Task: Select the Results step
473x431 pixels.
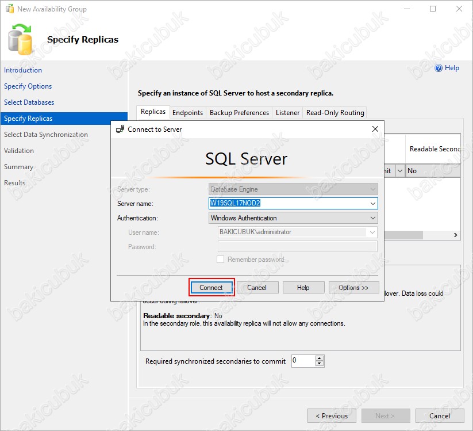Action: (x=14, y=183)
